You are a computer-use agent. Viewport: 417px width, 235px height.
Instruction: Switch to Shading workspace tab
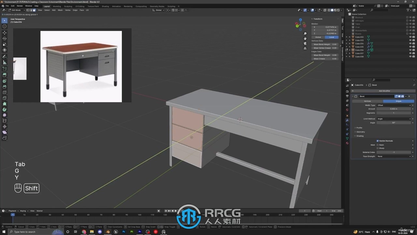[x=105, y=6]
